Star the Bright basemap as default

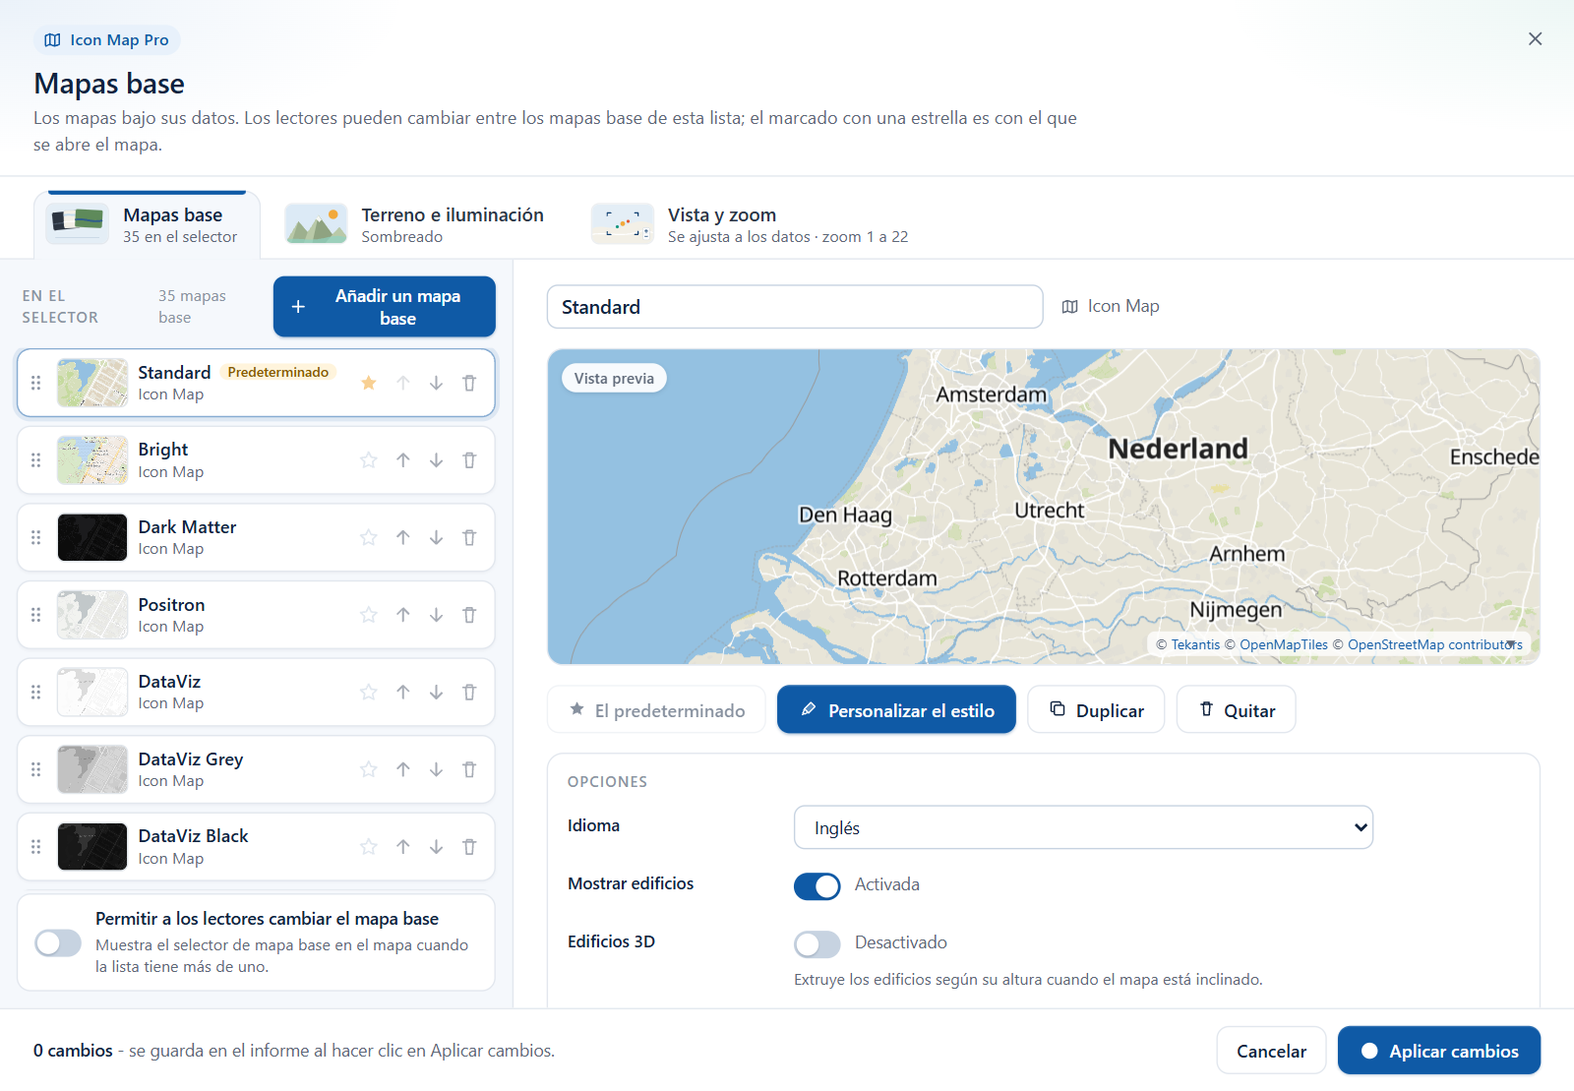coord(369,460)
